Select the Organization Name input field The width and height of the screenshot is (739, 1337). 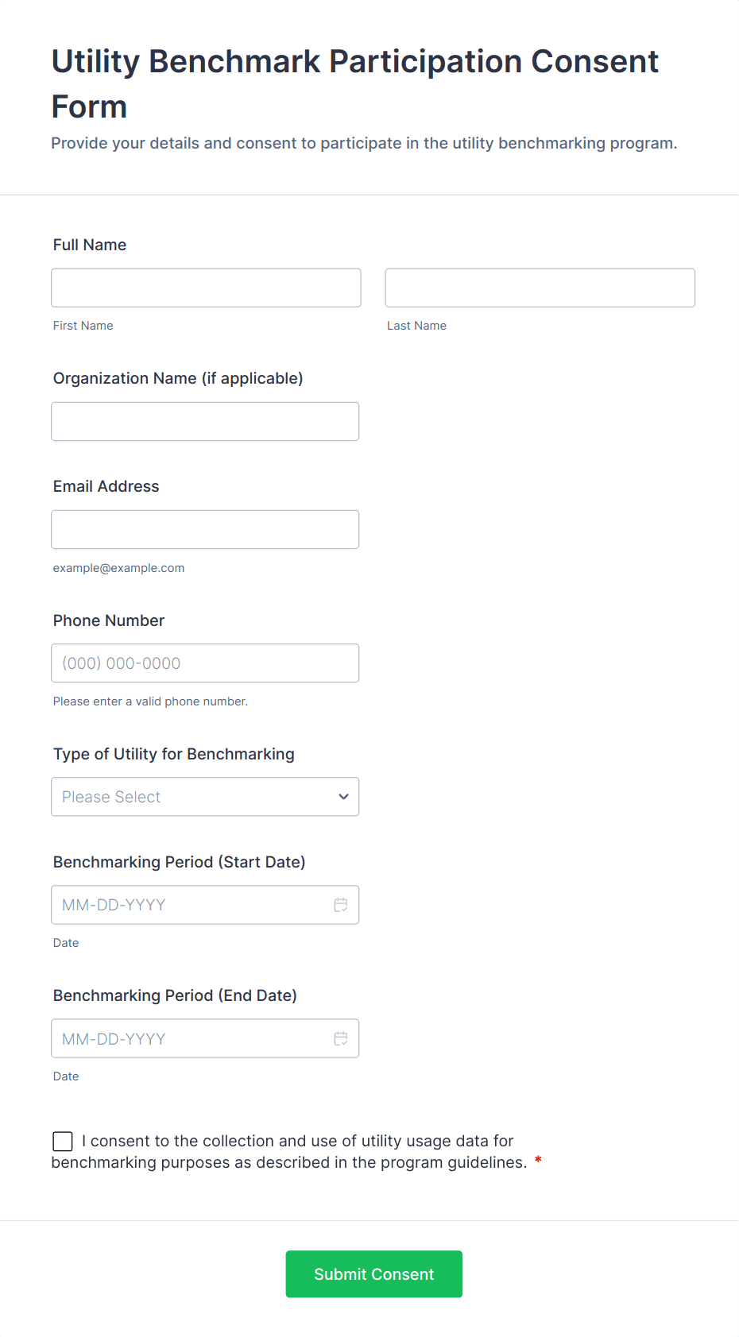(x=205, y=421)
